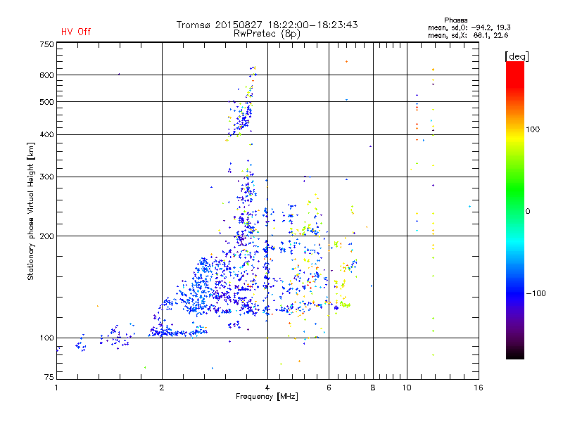Click the y-axis title 'Stationary phase Virtual Height [km]'
This screenshot has height=422, width=563.
(30, 211)
